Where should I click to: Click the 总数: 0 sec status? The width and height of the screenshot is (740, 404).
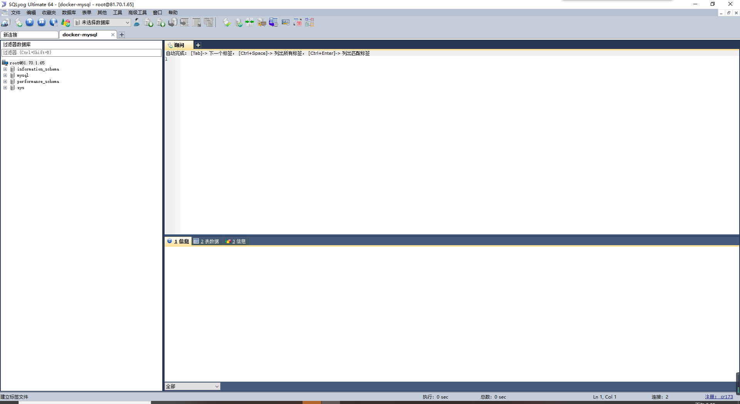point(493,397)
